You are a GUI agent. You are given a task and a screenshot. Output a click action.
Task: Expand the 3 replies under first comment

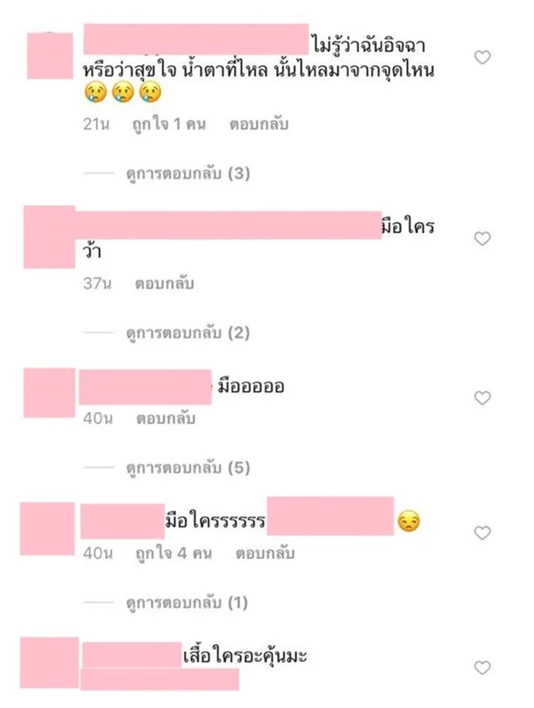(188, 173)
